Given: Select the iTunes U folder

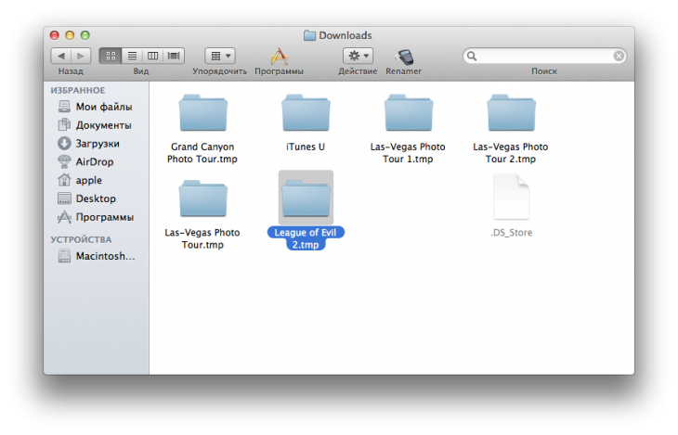Looking at the screenshot, I should [x=306, y=113].
